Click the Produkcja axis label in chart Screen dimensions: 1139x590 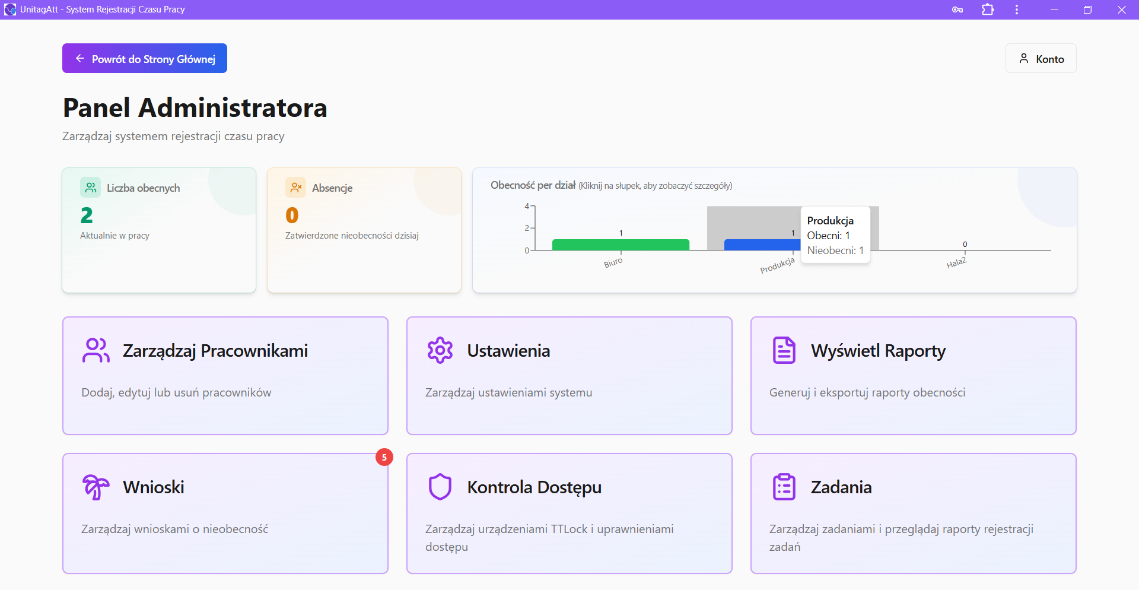click(x=777, y=265)
